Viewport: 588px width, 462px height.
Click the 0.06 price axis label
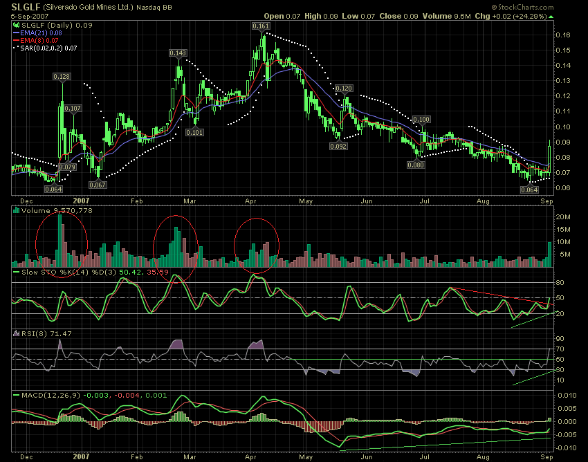pos(563,188)
